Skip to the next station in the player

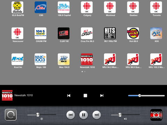[102, 95]
